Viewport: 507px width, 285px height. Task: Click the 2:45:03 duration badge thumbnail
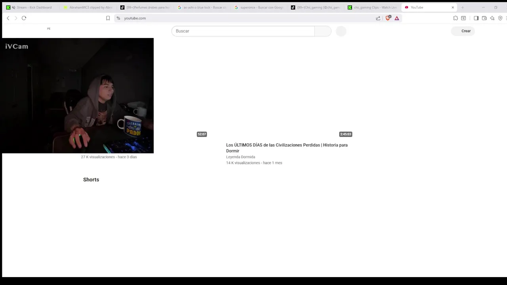345,134
